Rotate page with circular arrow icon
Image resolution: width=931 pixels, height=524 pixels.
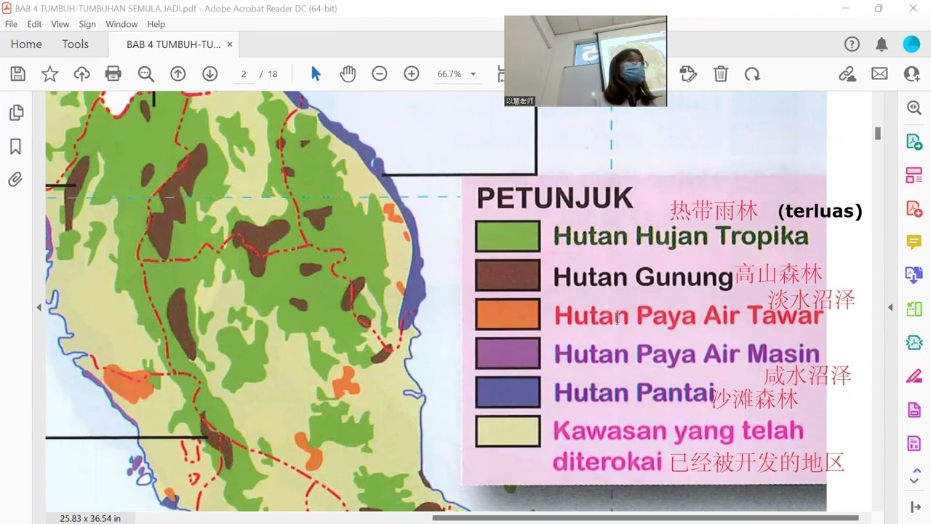point(752,74)
